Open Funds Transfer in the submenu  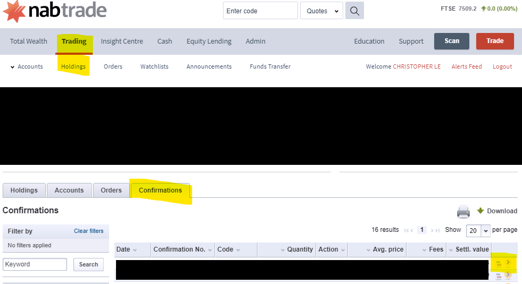270,66
